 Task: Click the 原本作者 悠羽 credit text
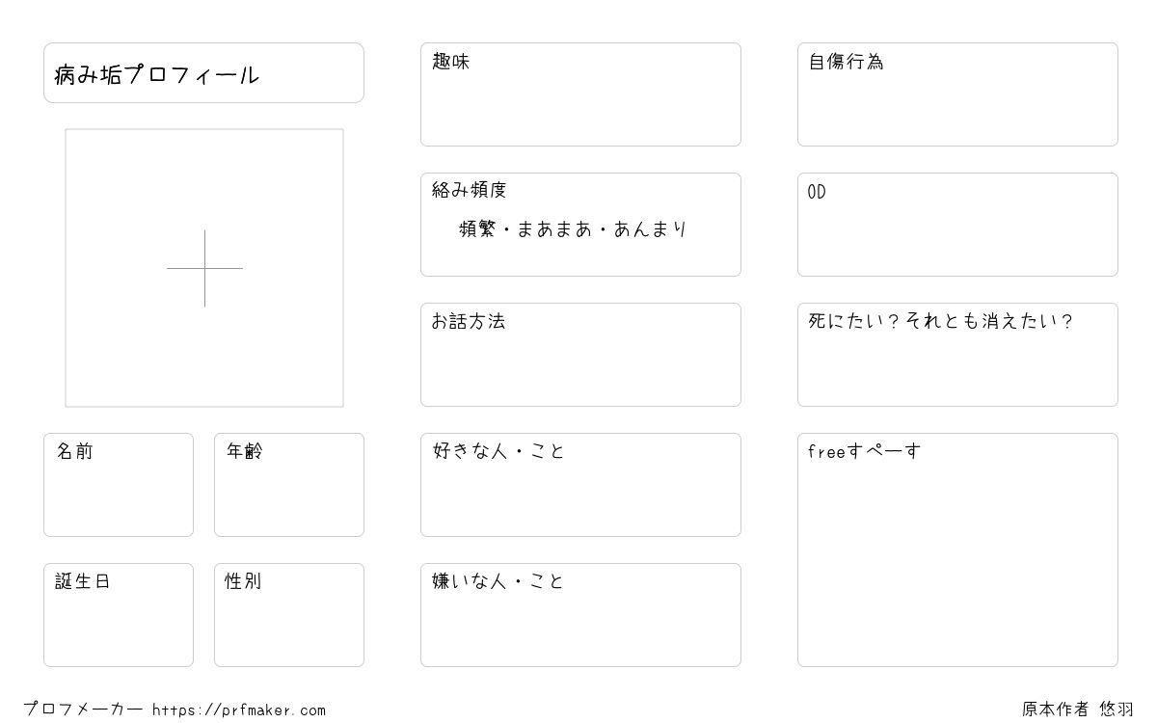pyautogui.click(x=1078, y=710)
